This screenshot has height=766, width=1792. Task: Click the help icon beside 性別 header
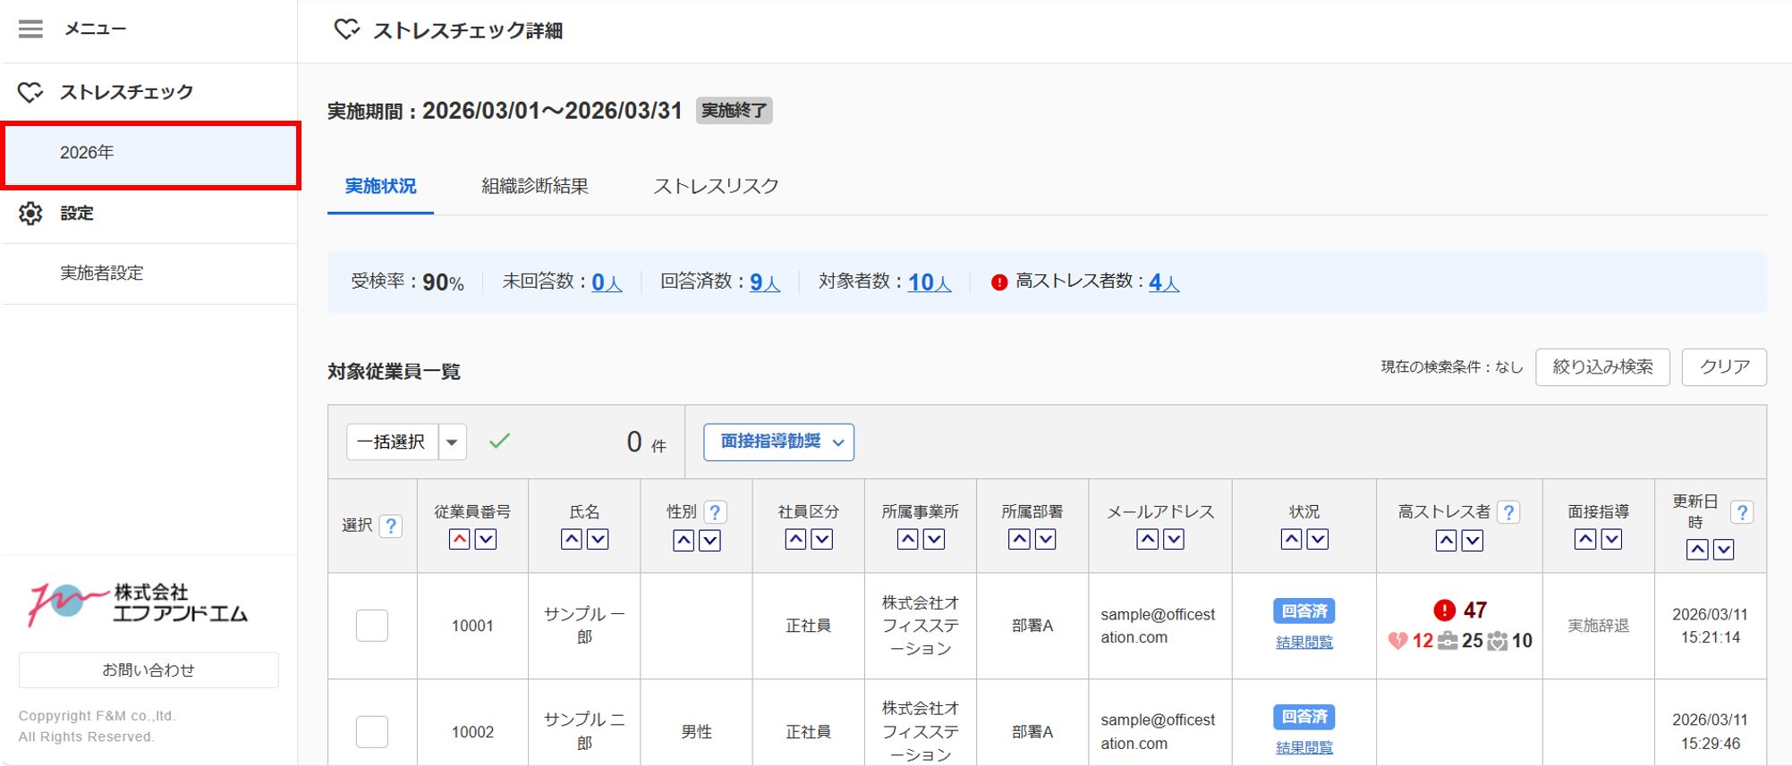click(714, 512)
